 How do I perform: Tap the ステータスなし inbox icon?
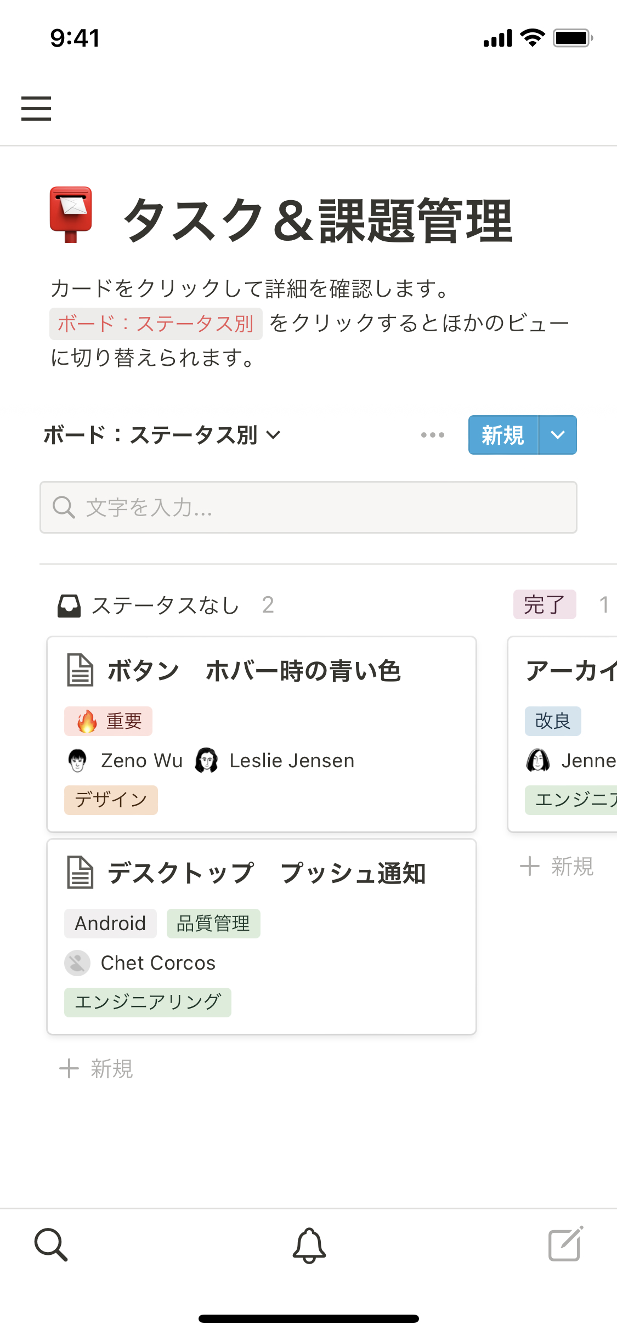pos(69,606)
